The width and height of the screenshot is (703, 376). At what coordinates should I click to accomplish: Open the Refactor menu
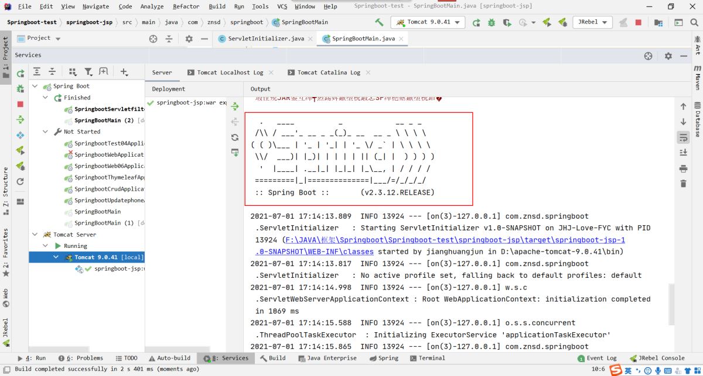(186, 6)
